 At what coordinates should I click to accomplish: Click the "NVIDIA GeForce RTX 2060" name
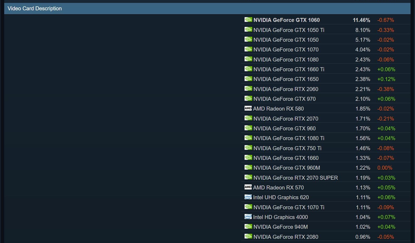[286, 89]
